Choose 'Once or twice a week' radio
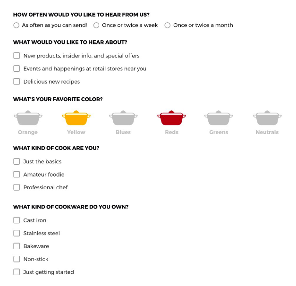The width and height of the screenshot is (296, 286). coord(96,25)
